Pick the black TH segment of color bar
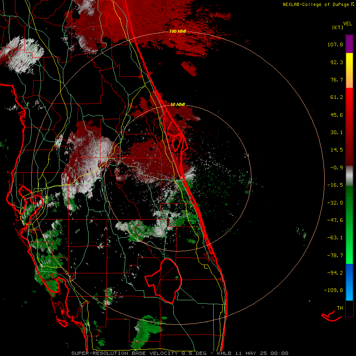Image resolution: width=356 pixels, height=356 pixels. tap(349, 308)
